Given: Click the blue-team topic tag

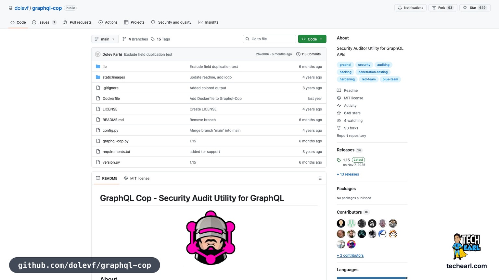Looking at the screenshot, I should click(x=390, y=79).
